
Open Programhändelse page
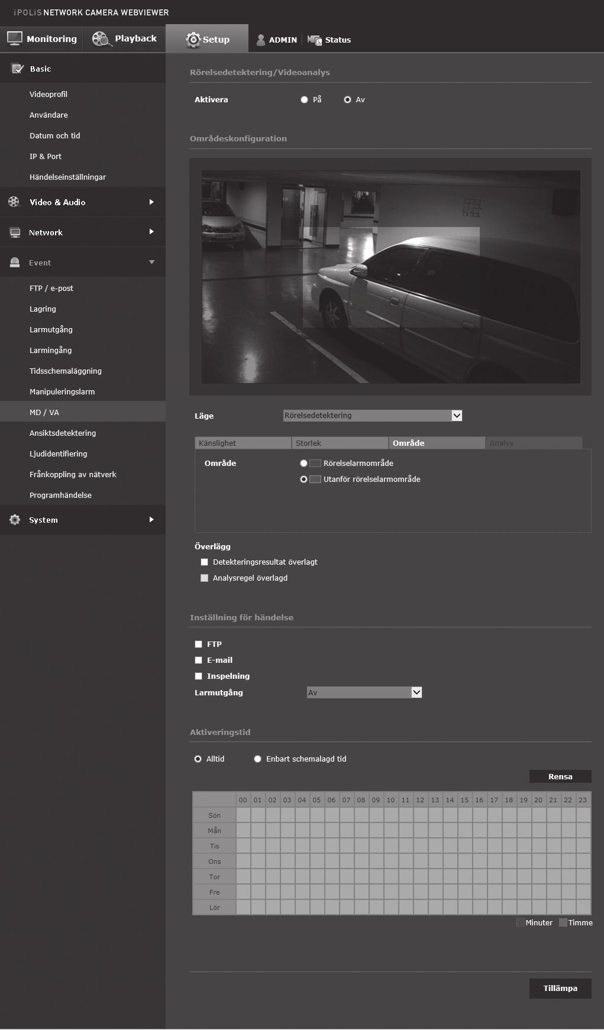tap(60, 495)
